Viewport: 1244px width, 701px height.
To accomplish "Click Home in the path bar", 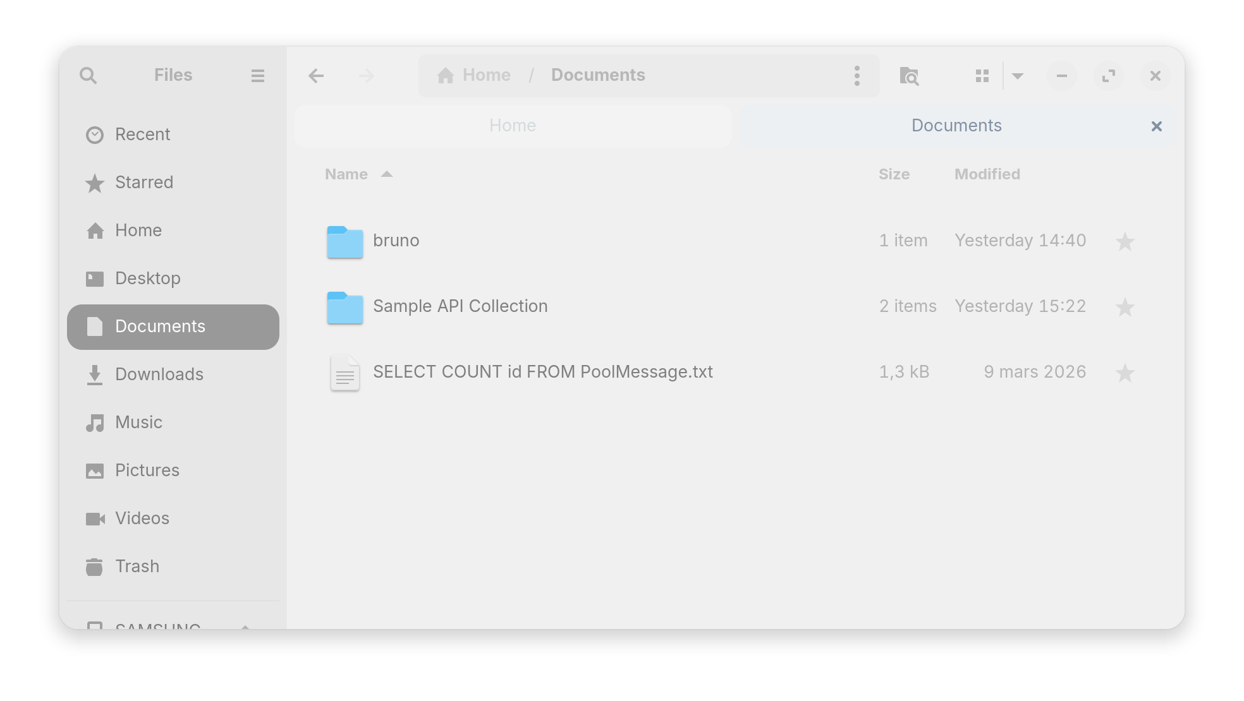I will pos(474,75).
